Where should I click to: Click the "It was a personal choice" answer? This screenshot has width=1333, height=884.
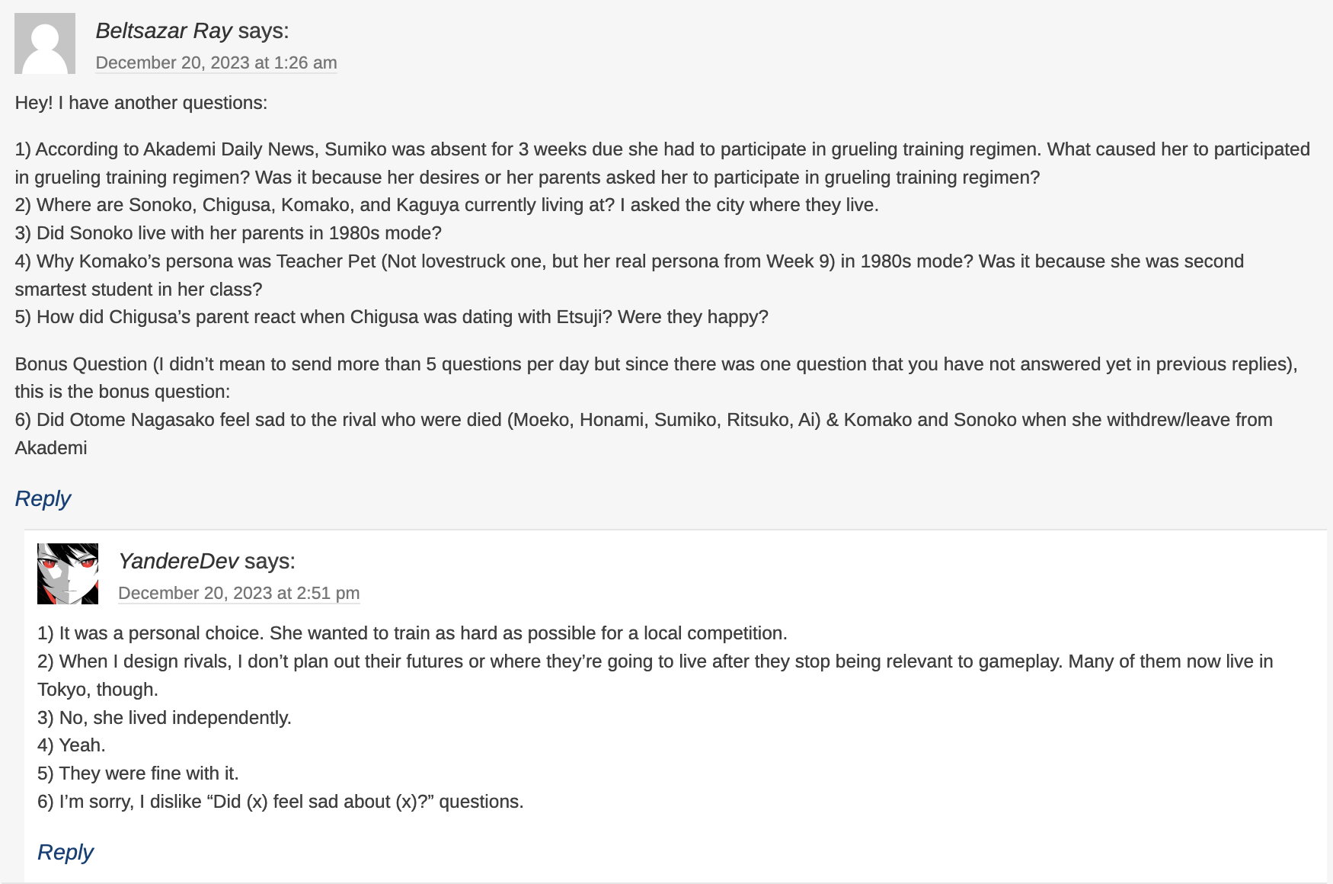[x=412, y=633]
